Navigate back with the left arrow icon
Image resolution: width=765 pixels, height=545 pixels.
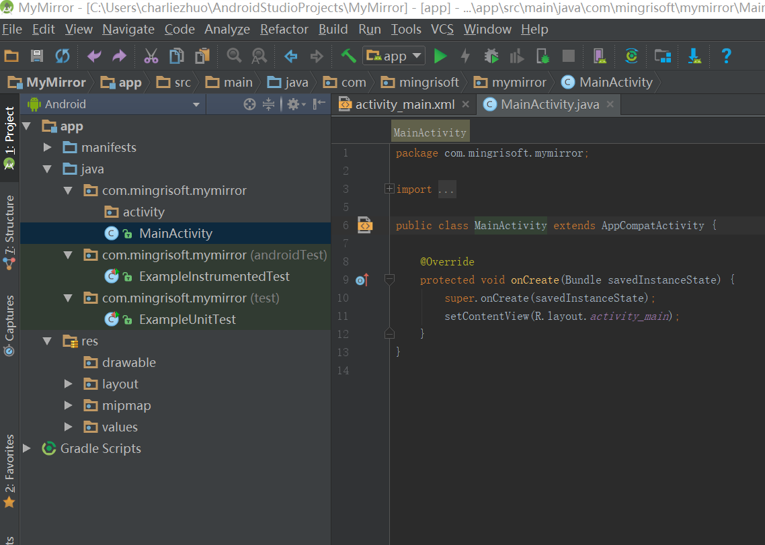291,56
